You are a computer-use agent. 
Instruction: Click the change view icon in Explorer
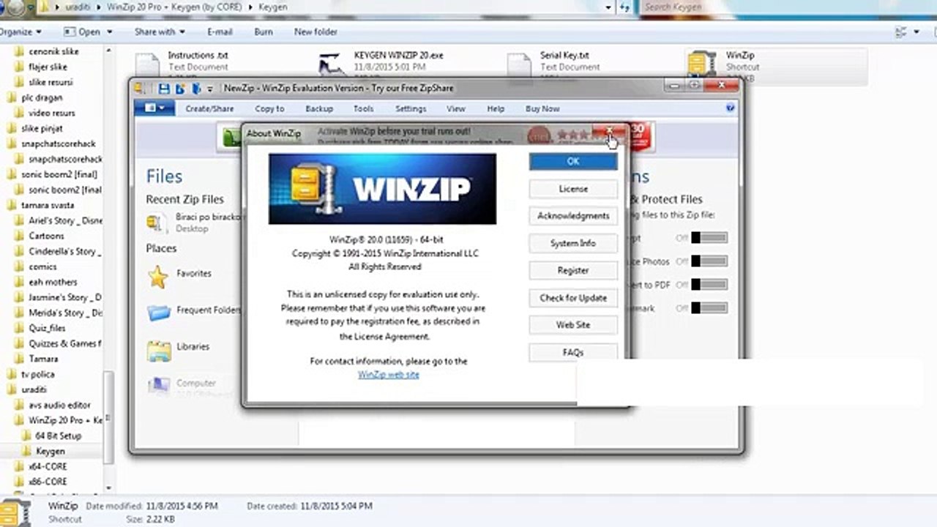tap(902, 33)
